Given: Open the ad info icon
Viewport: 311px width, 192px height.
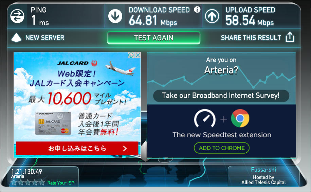Looking at the screenshot, I should click(x=131, y=55).
